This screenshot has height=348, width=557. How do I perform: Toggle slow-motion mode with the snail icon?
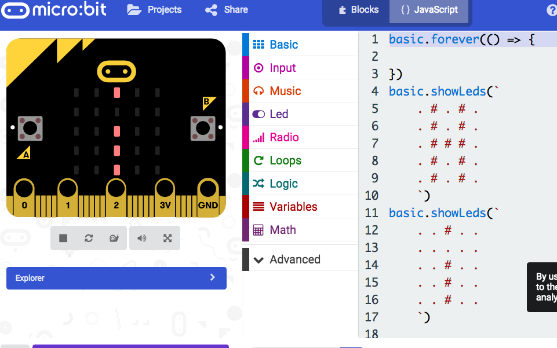pos(114,238)
